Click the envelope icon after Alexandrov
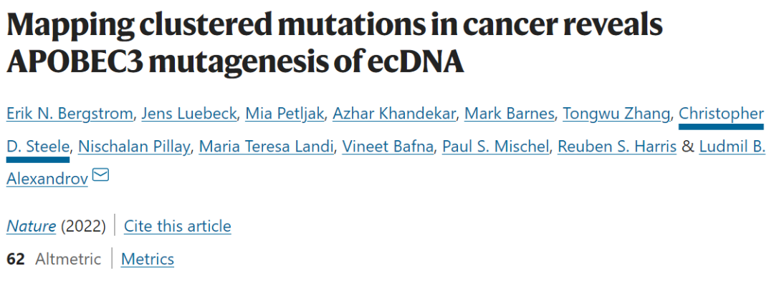The width and height of the screenshot is (774, 301). (100, 174)
